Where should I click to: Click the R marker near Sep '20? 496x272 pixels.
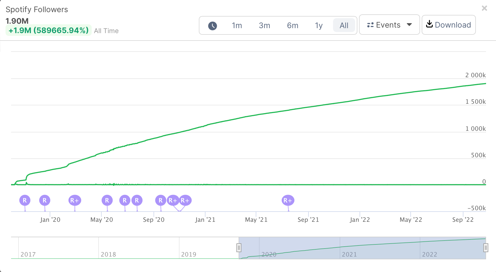(x=160, y=201)
